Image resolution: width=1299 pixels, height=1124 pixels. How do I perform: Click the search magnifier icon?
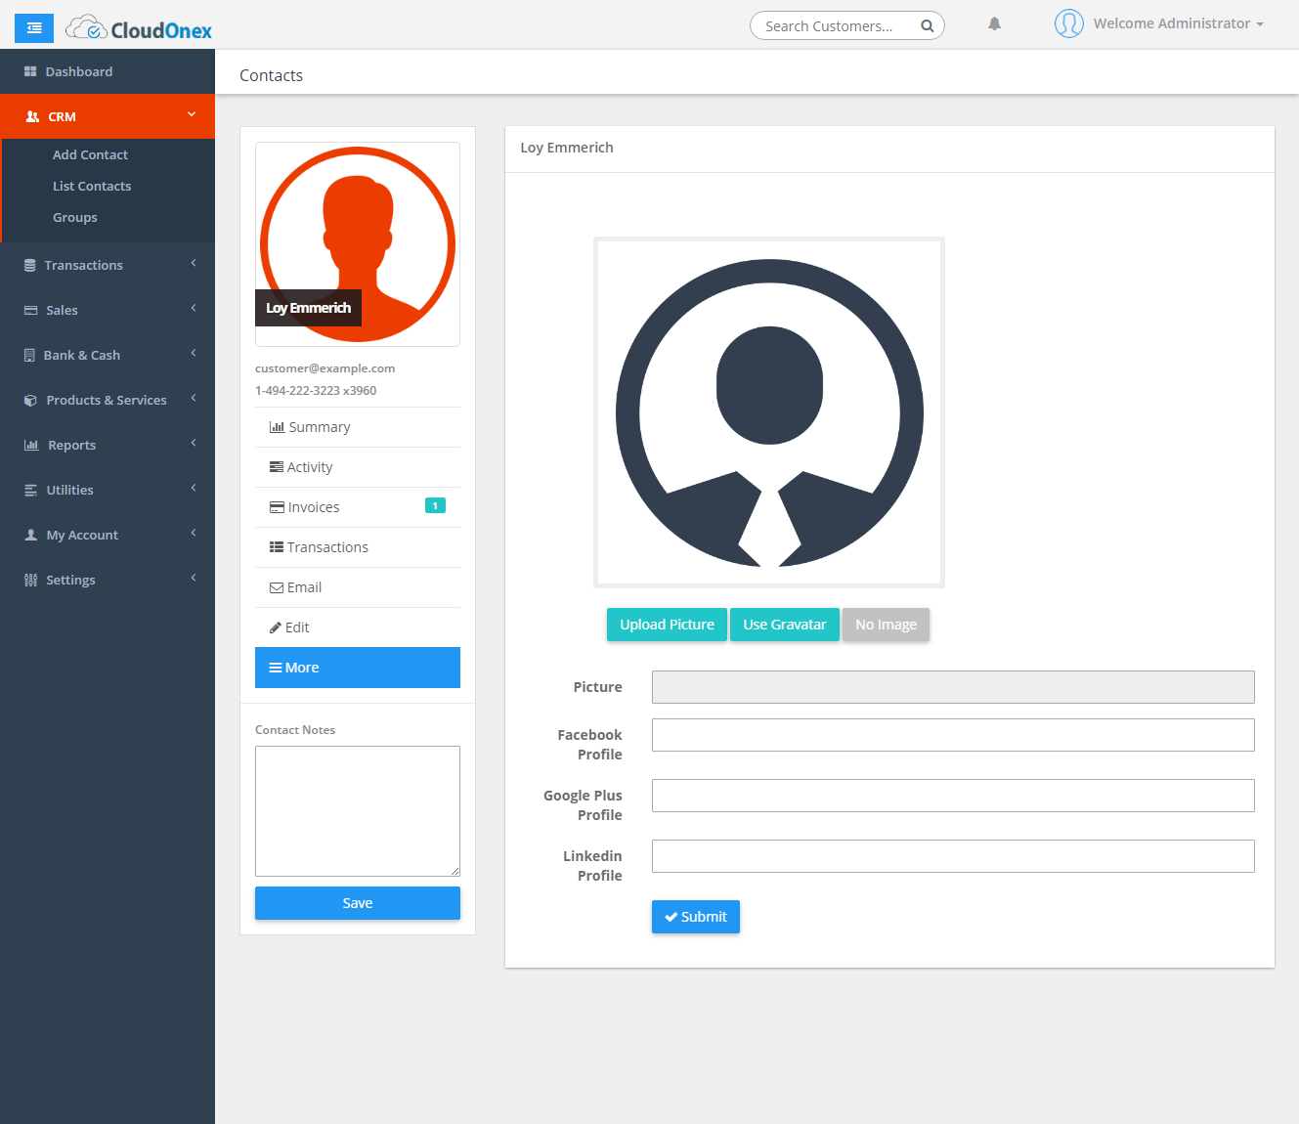point(927,26)
